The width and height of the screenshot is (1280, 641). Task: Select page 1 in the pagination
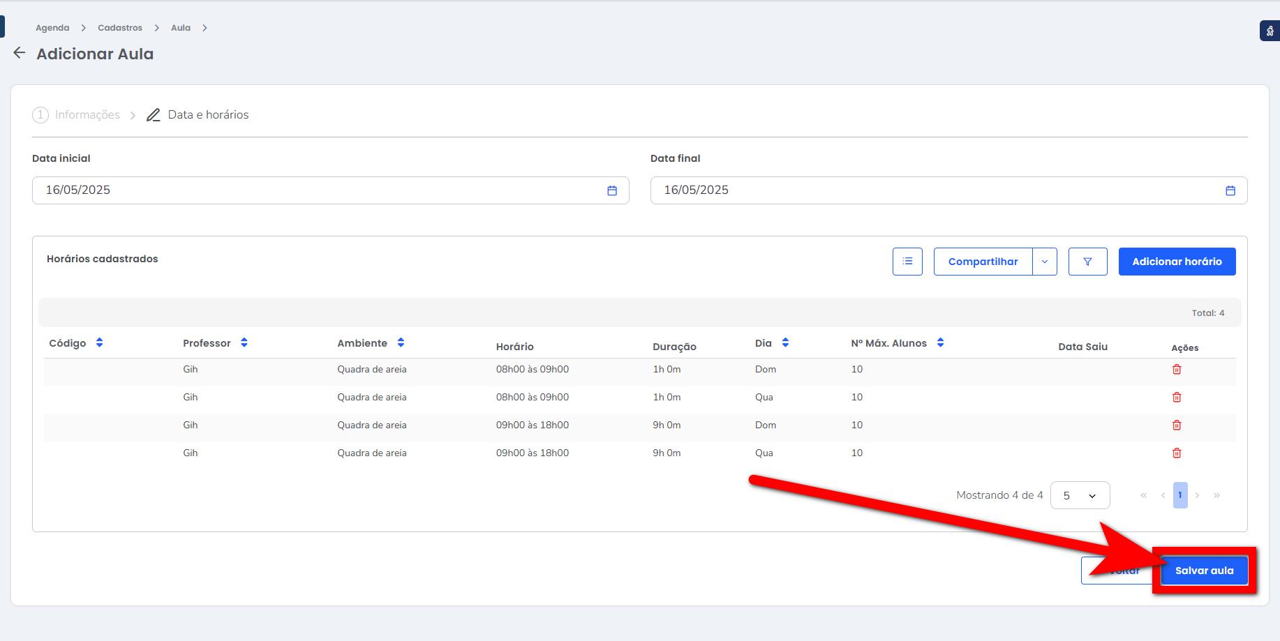(1180, 495)
